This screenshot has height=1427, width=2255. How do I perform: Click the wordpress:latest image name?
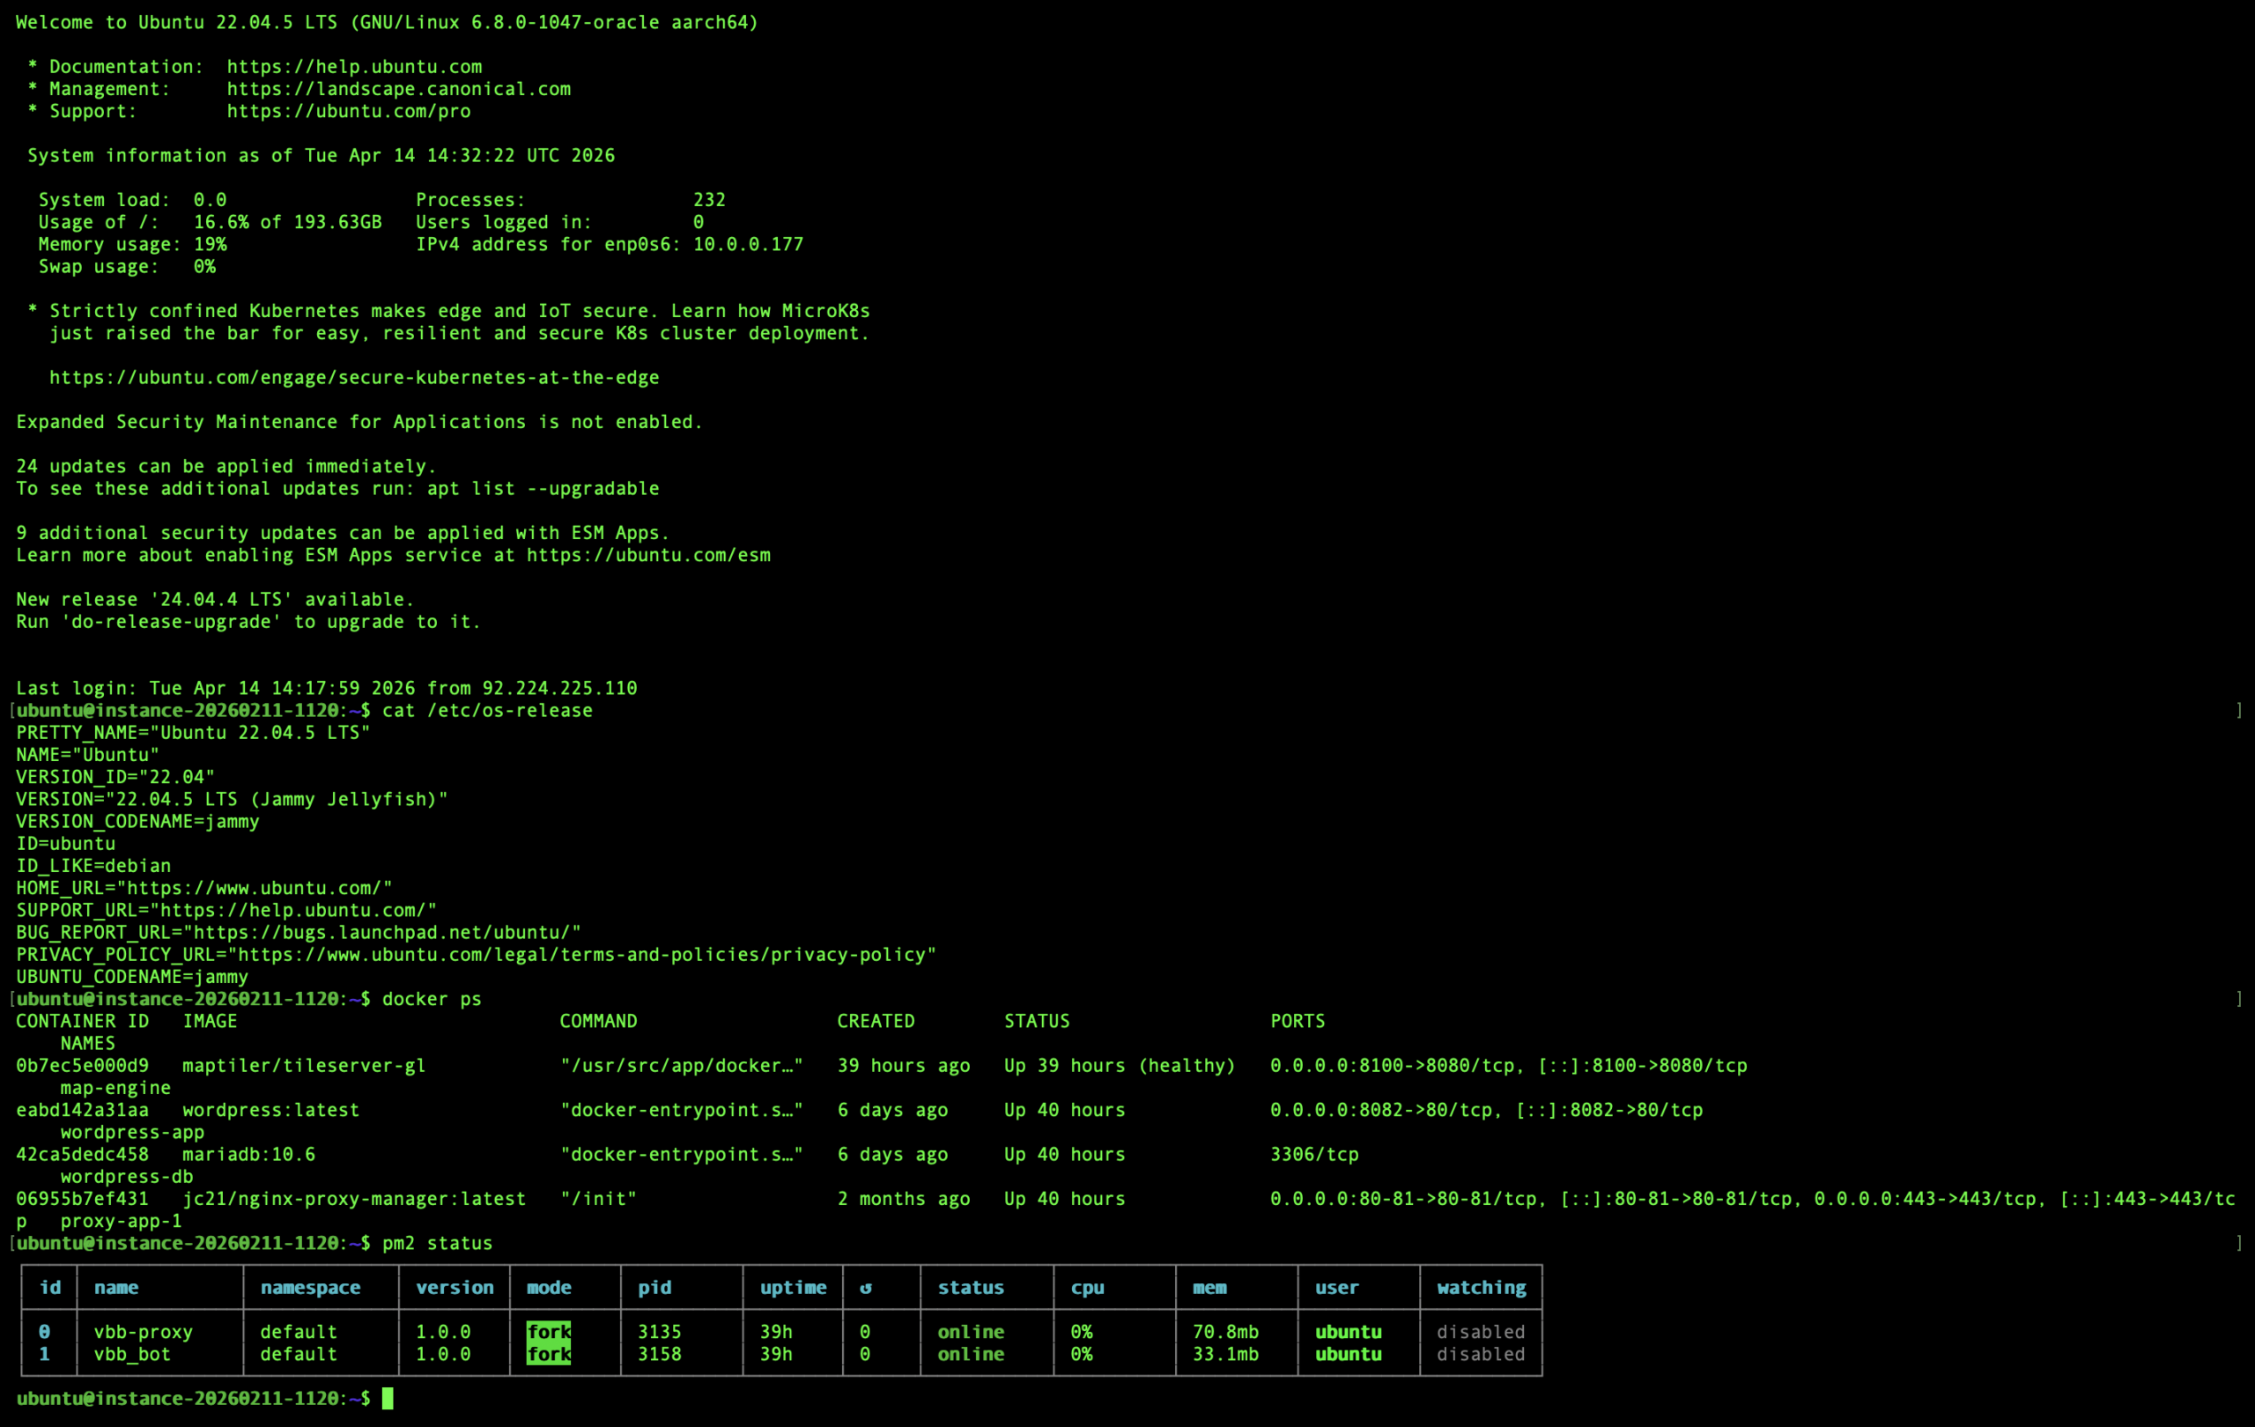(x=270, y=1111)
